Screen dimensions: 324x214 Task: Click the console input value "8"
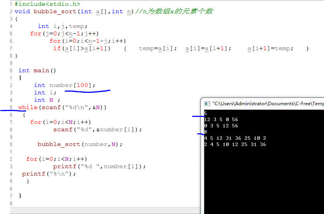tap(206, 132)
